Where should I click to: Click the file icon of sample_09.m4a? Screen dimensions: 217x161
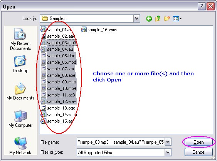[x=44, y=82]
